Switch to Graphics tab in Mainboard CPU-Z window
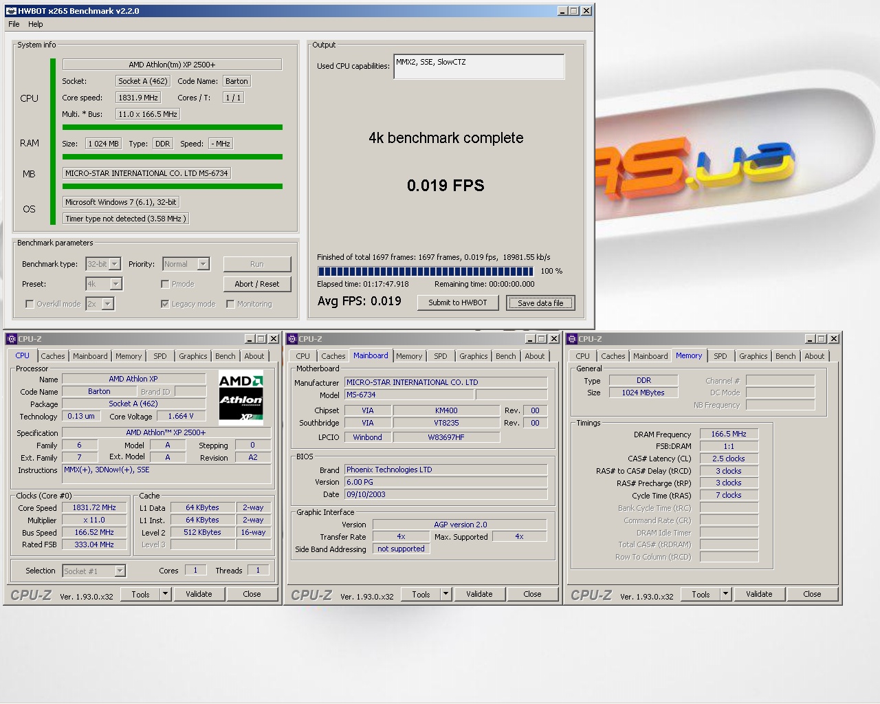The image size is (880, 704). [474, 356]
